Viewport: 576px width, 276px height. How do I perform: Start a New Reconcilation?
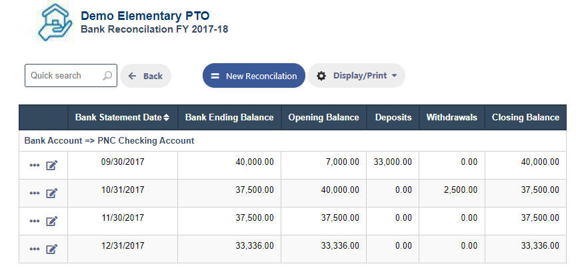point(254,76)
